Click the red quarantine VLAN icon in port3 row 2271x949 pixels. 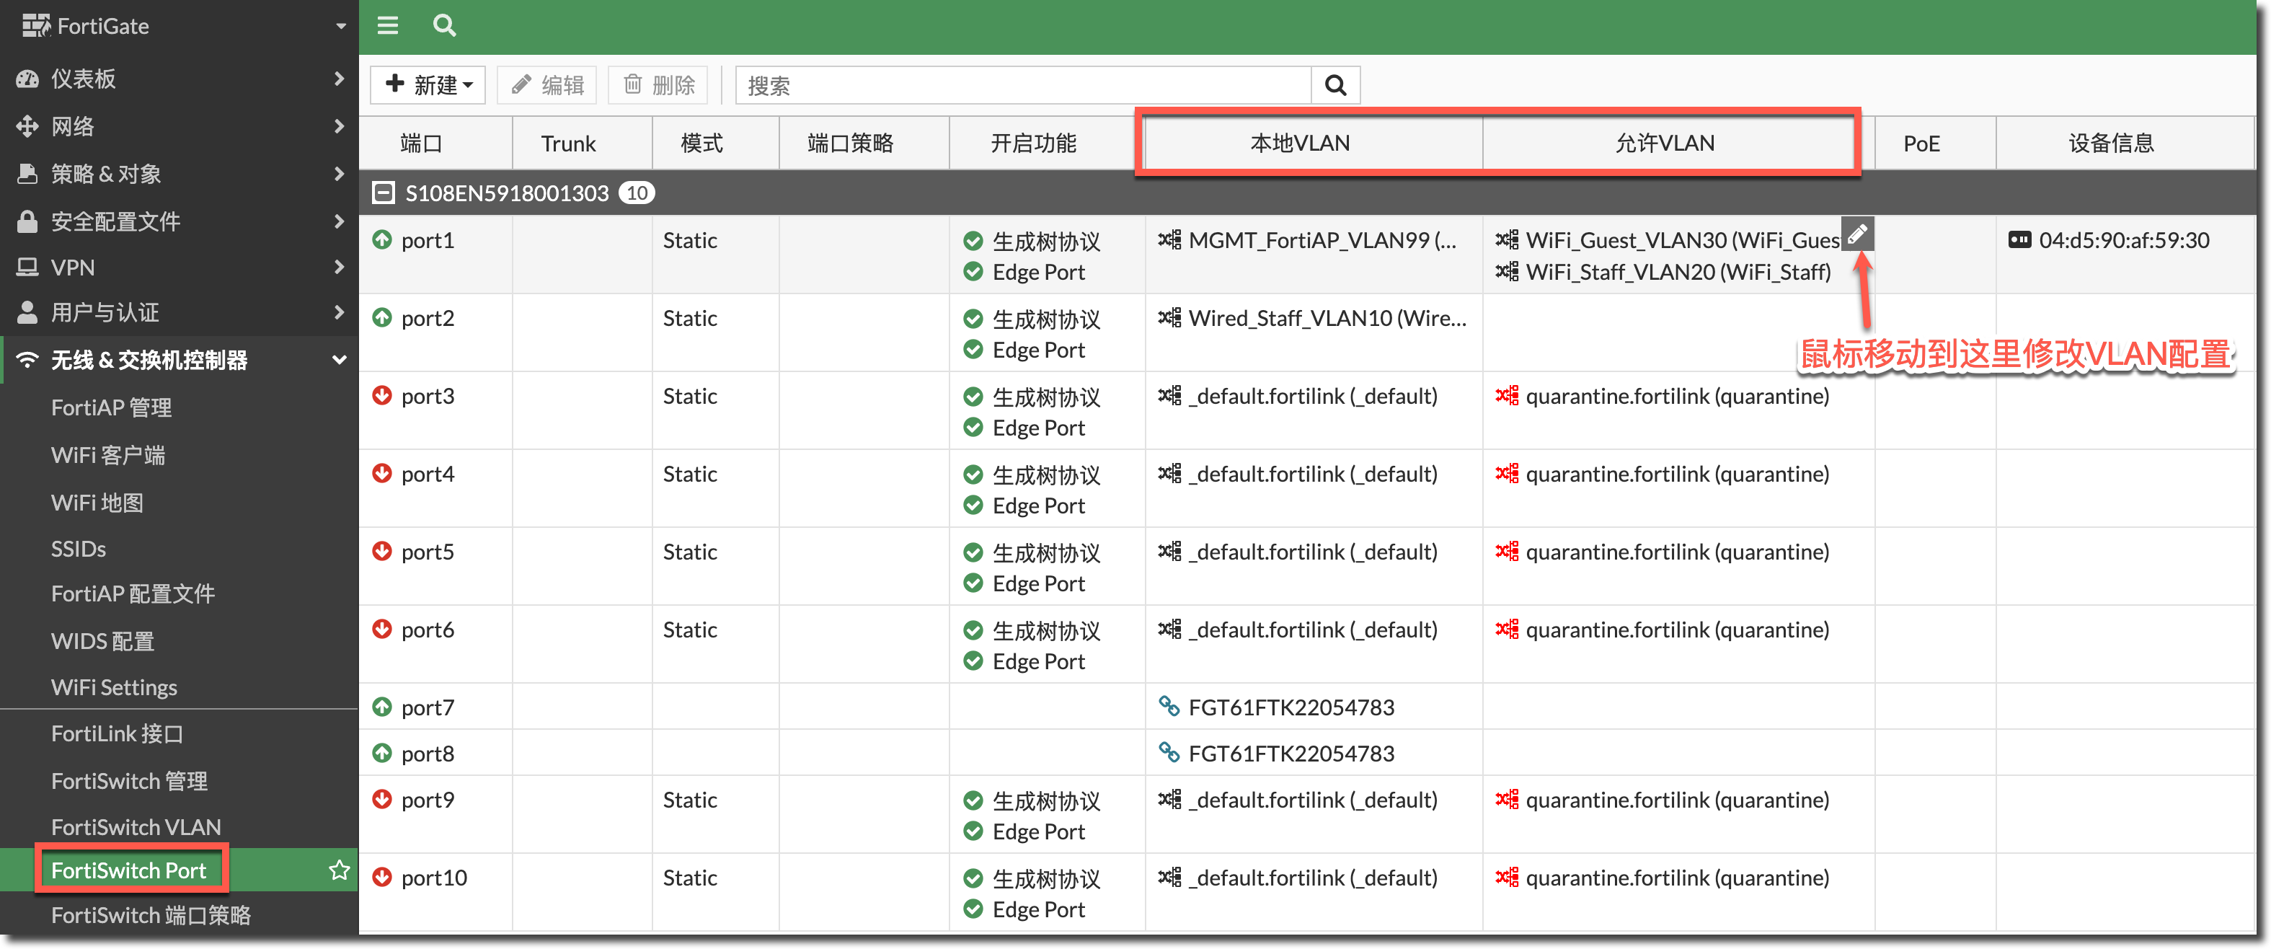1507,396
